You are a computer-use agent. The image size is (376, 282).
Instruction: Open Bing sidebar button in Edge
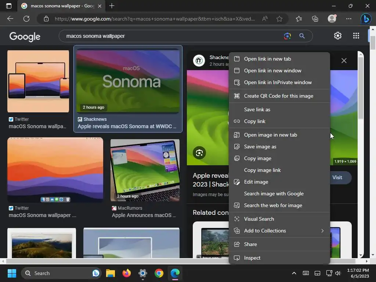366,19
